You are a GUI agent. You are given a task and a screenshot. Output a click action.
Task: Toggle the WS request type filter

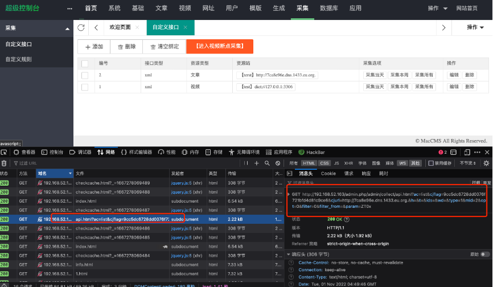coord(402,163)
